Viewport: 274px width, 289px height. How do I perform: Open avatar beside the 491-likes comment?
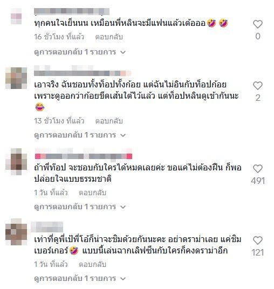coord(16,162)
